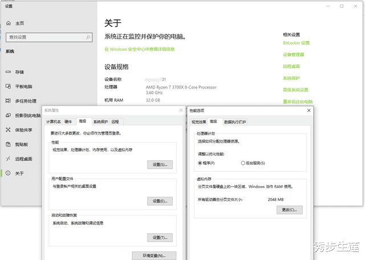Click the 多任务处理 multitasking icon
The width and height of the screenshot is (365, 260).
click(8, 101)
